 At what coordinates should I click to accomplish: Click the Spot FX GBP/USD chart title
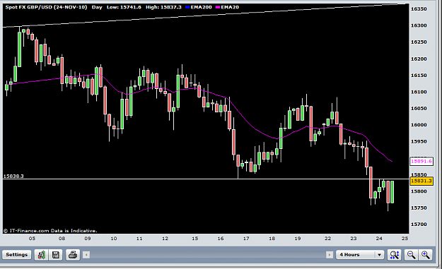coord(46,7)
